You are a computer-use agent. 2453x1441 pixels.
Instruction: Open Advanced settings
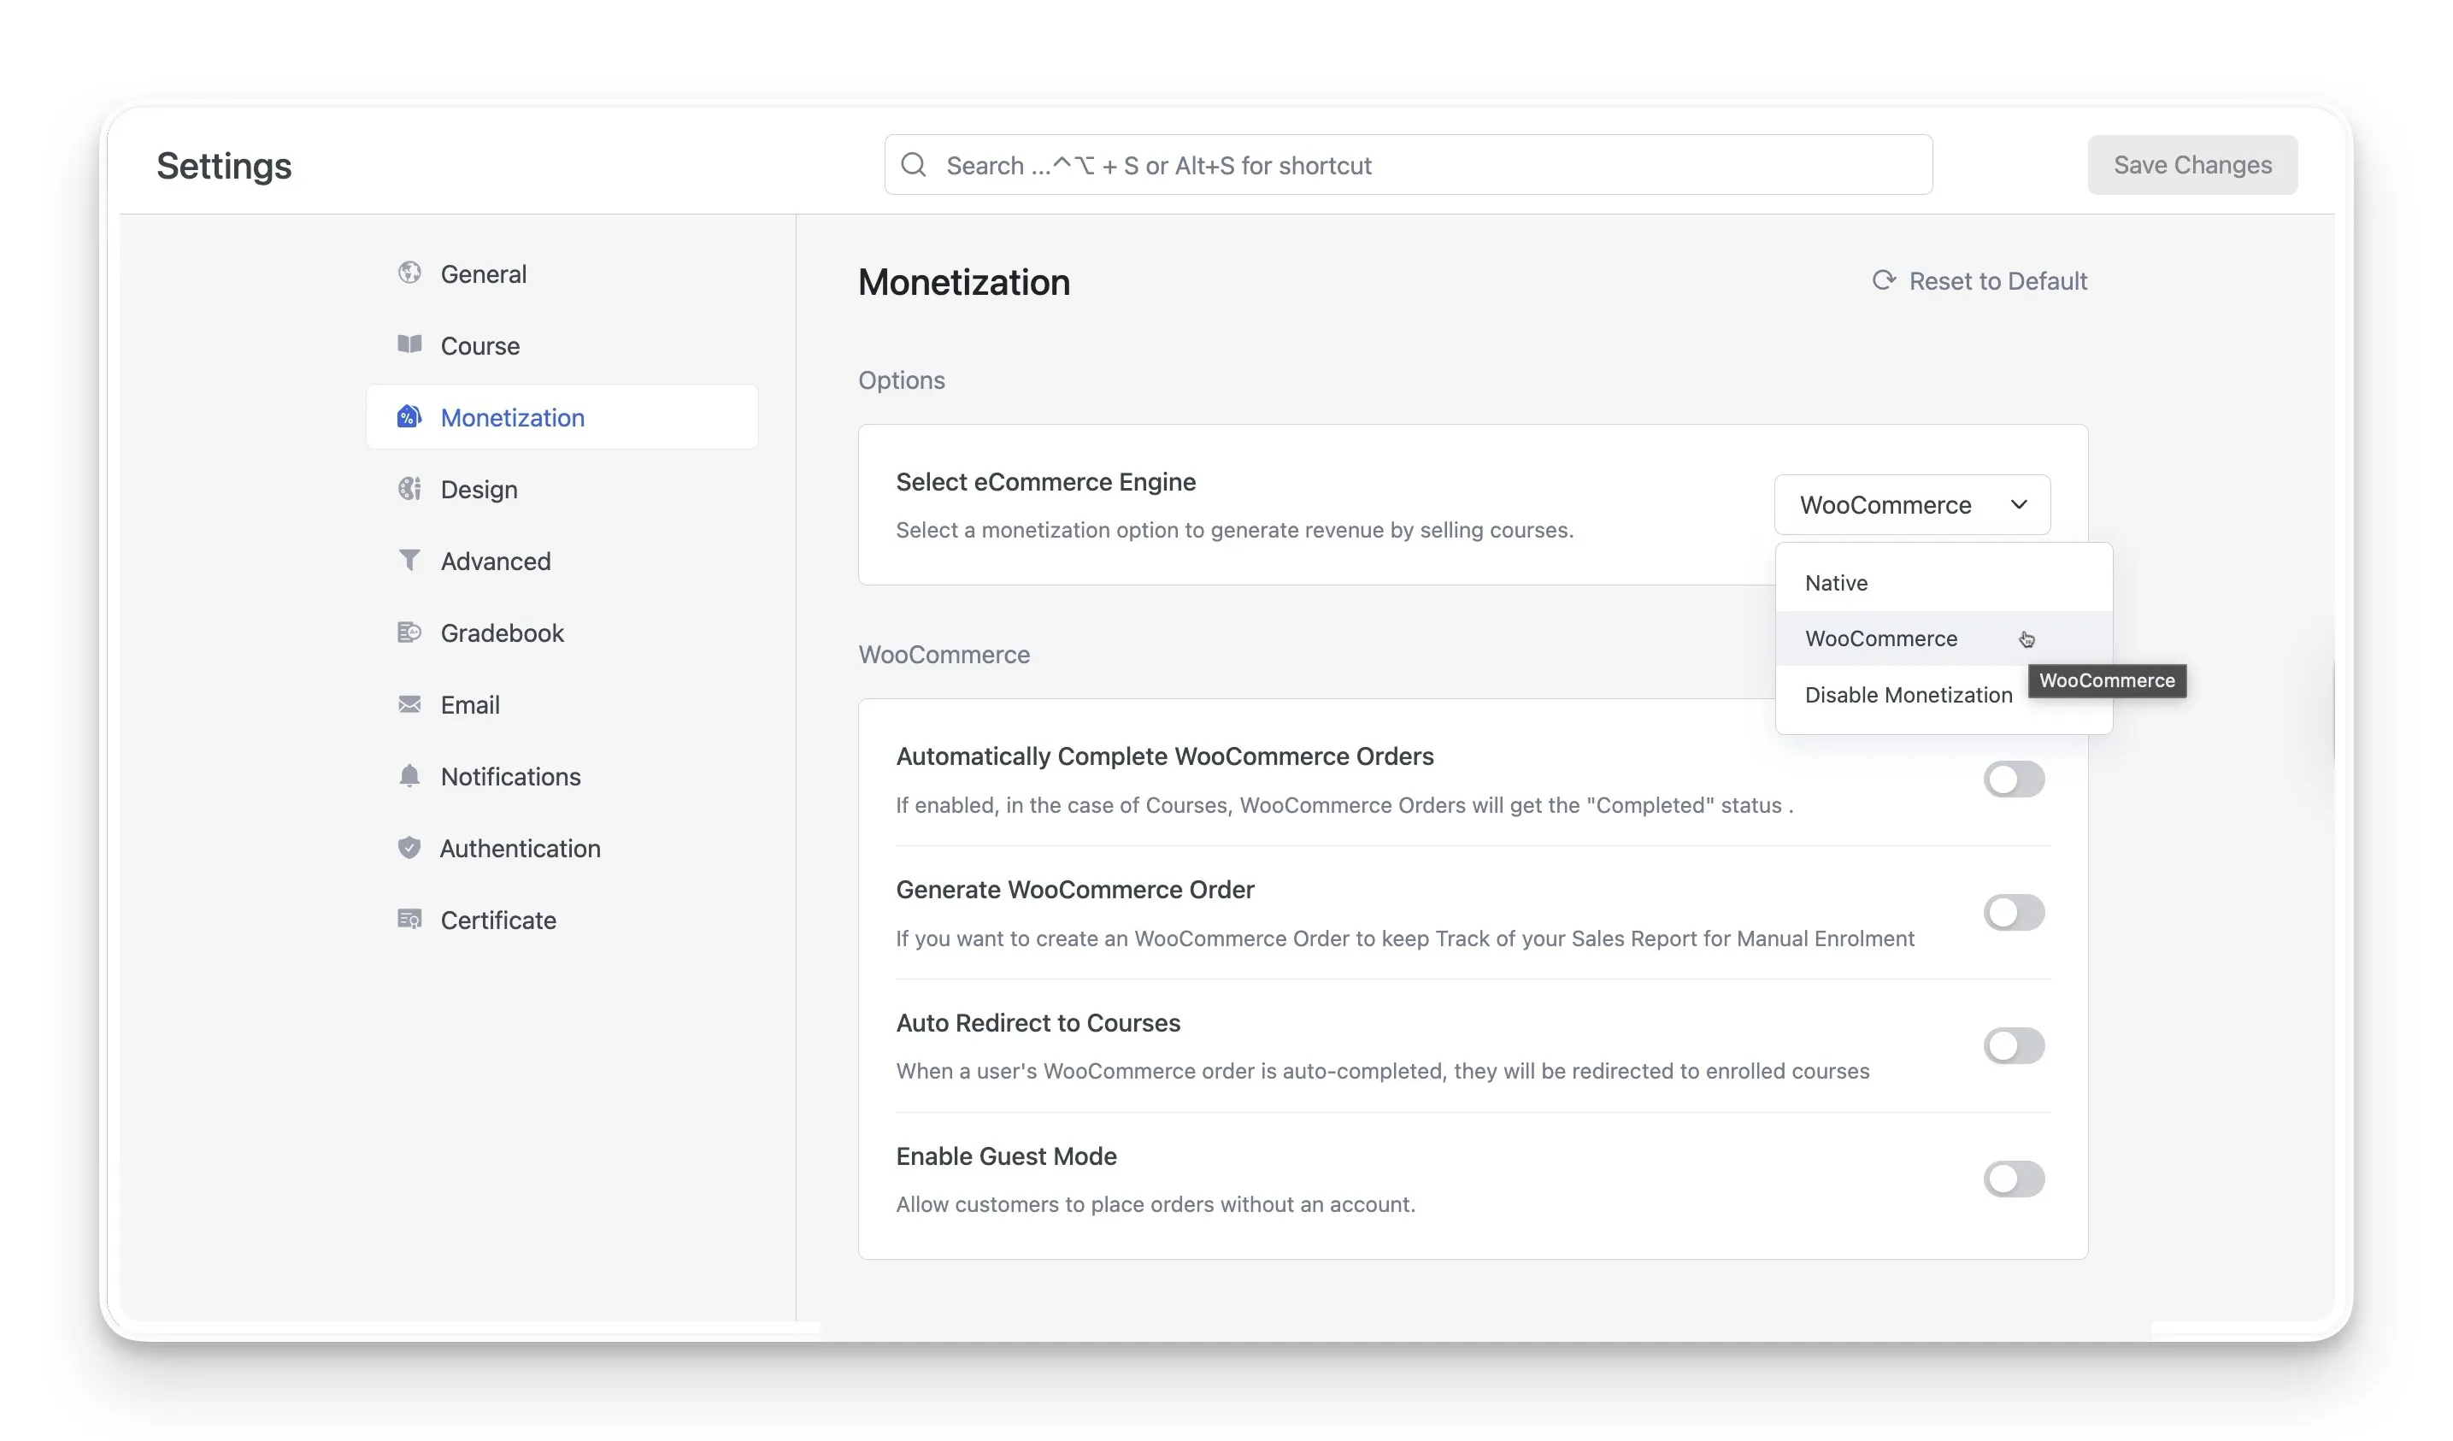coord(562,561)
